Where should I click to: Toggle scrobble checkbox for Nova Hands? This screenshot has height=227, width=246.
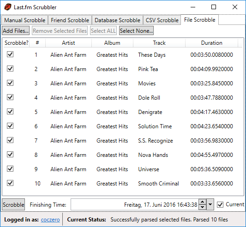(10, 155)
